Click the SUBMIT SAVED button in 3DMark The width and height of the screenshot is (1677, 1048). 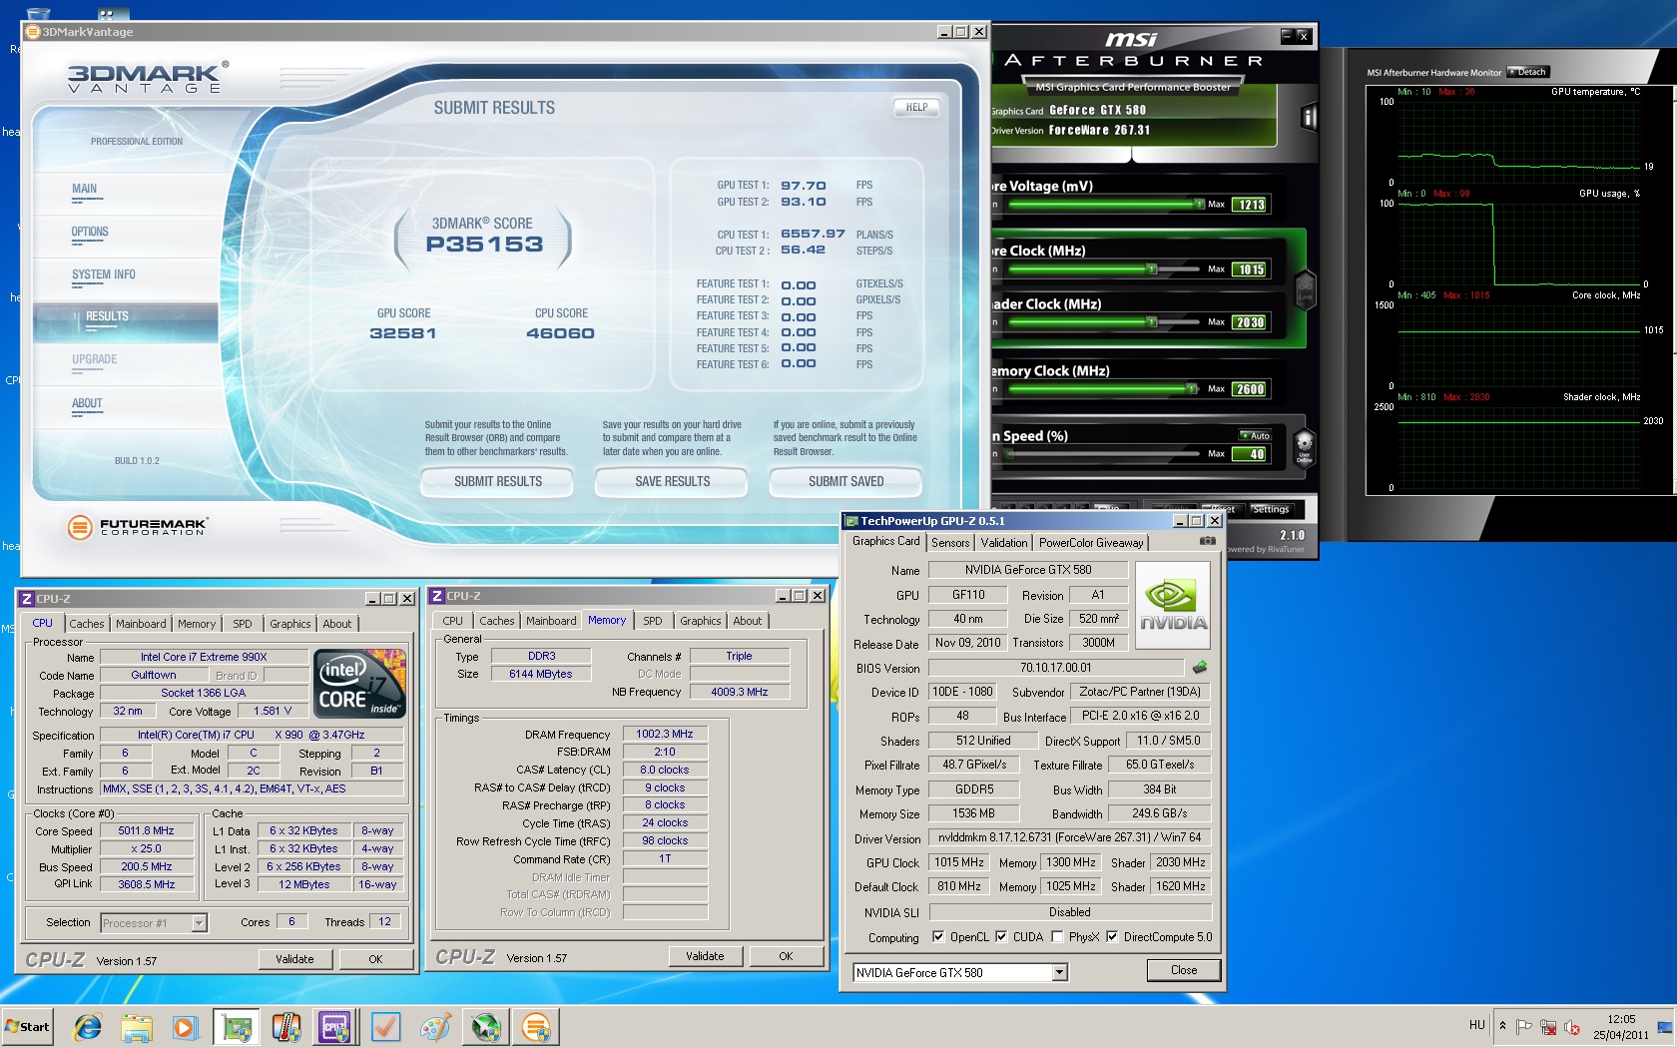pyautogui.click(x=845, y=481)
